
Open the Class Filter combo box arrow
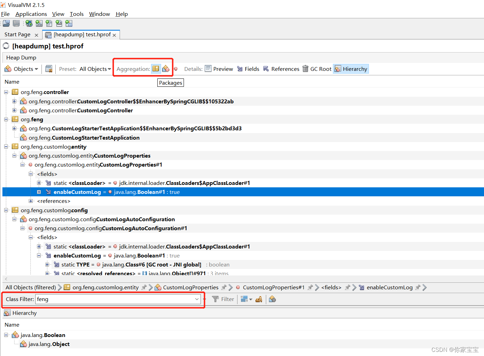point(197,299)
